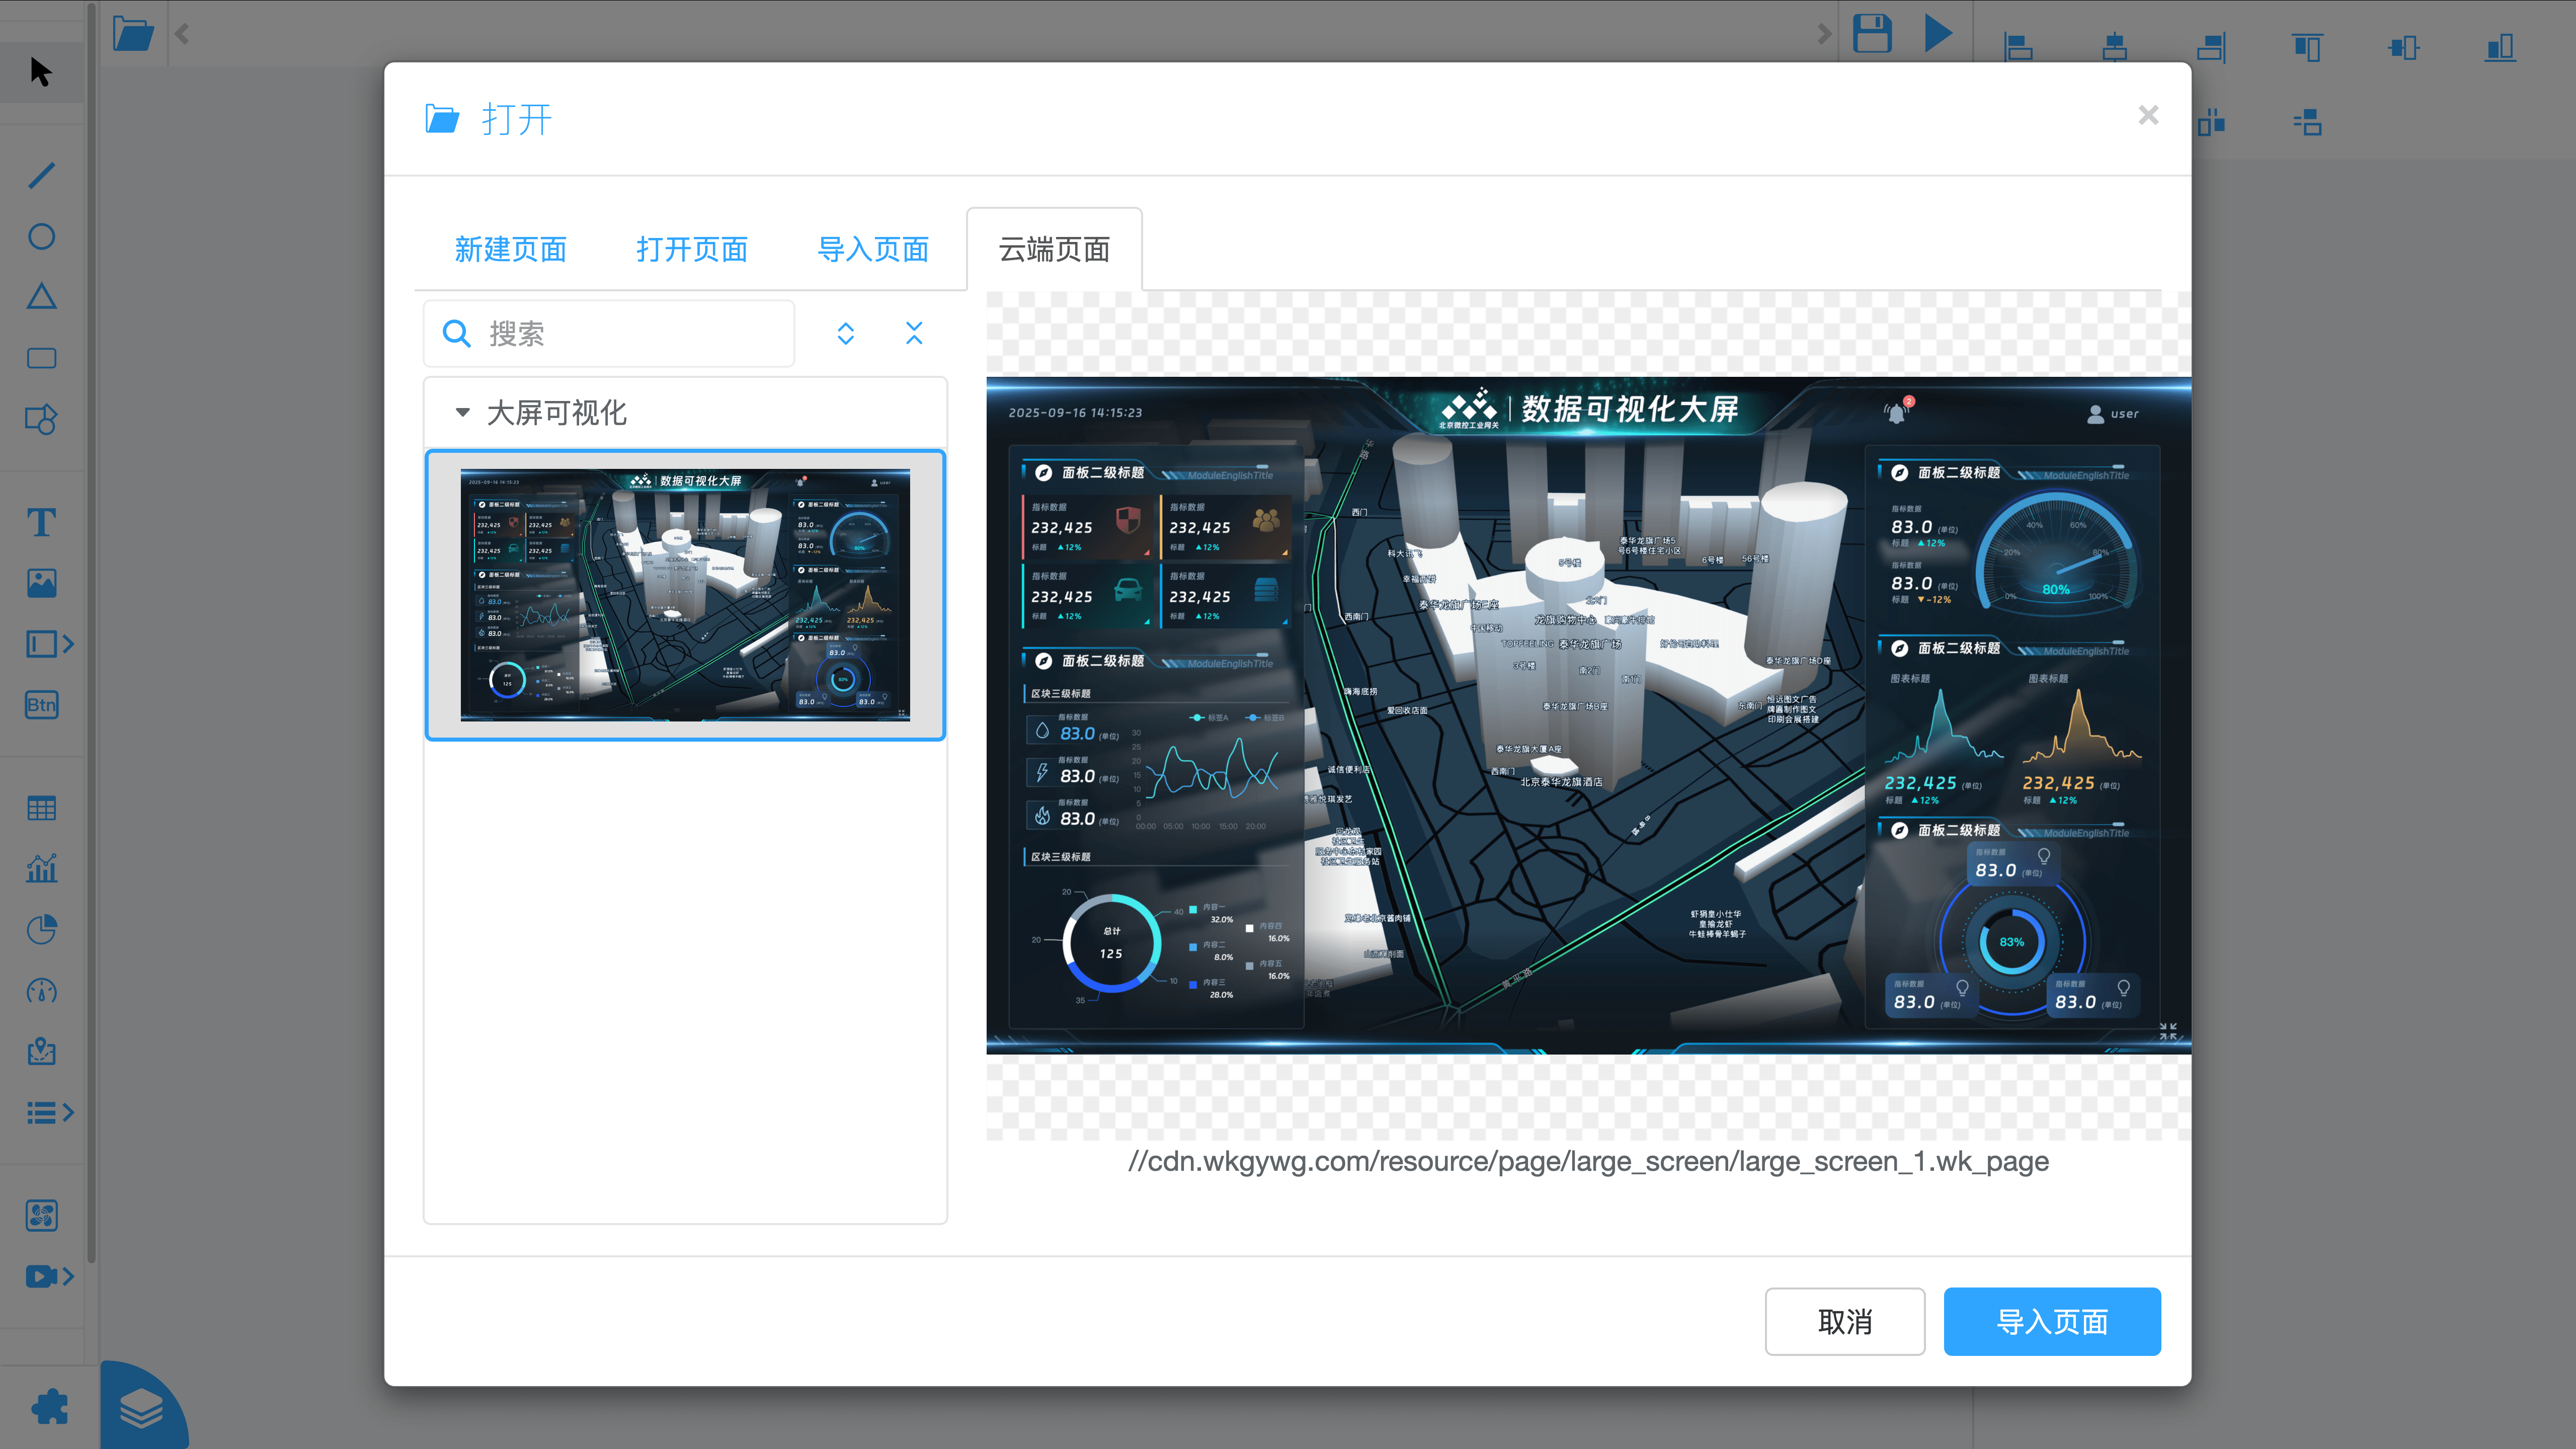This screenshot has height=1449, width=2576.
Task: Select the map component tool
Action: pos(42,1052)
